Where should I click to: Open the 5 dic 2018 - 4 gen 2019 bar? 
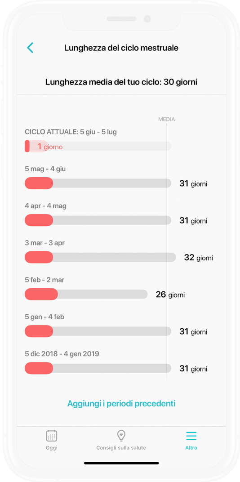tap(98, 368)
